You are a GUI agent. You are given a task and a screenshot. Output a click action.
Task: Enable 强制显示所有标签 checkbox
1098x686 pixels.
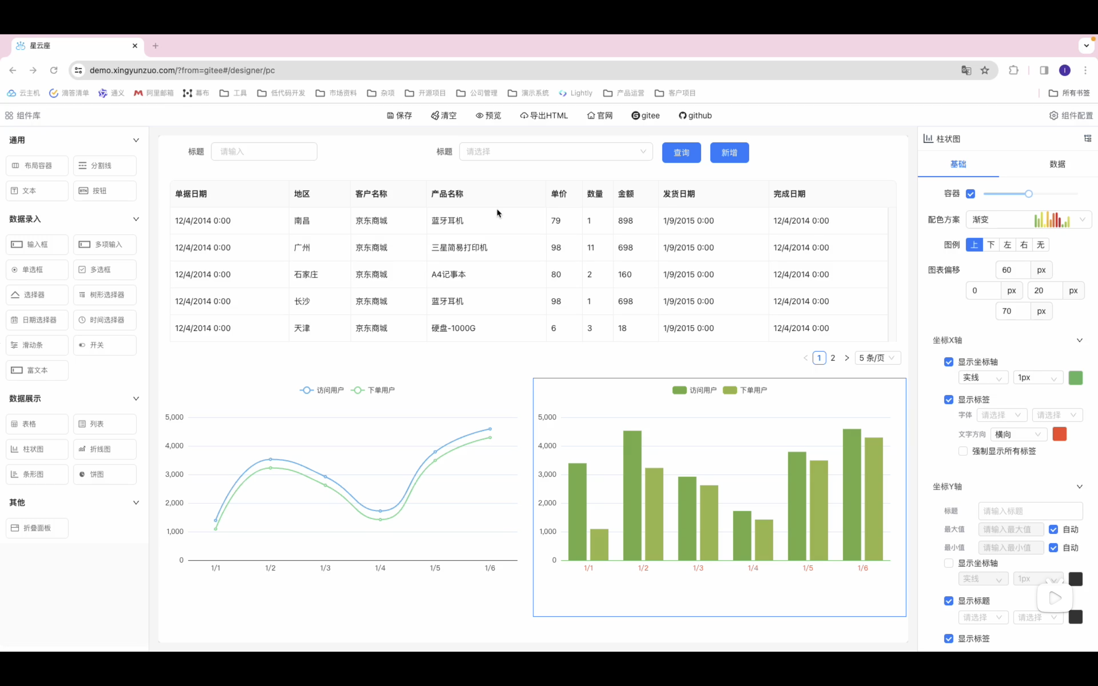point(963,451)
